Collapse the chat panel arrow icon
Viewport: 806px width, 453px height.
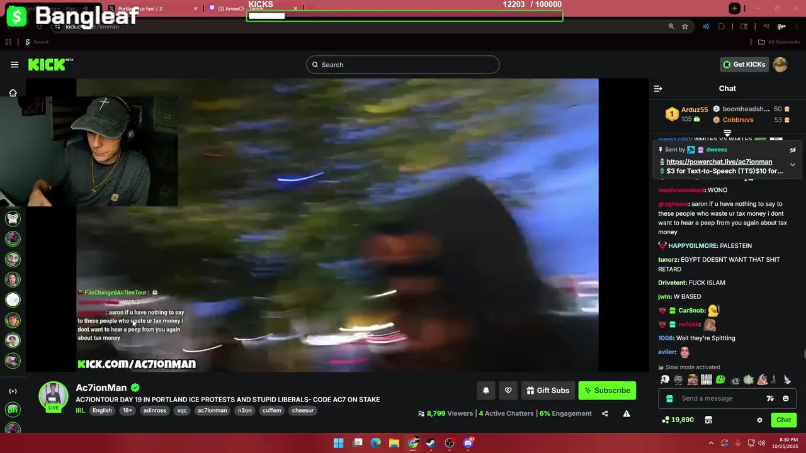point(658,89)
